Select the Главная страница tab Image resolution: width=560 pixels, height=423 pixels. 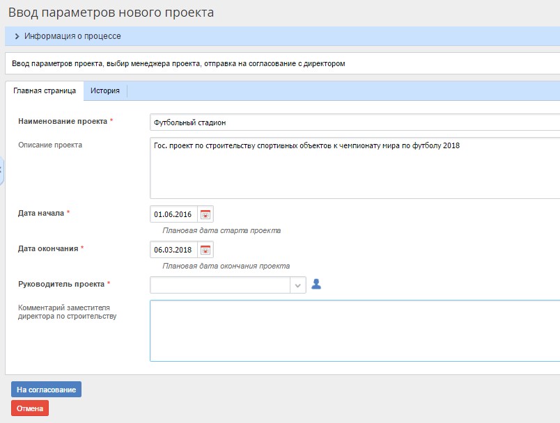point(45,90)
